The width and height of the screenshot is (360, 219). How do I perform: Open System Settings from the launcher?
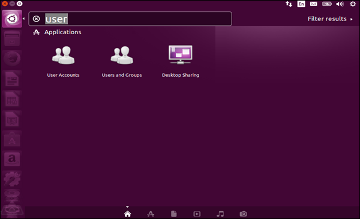pos(12,179)
